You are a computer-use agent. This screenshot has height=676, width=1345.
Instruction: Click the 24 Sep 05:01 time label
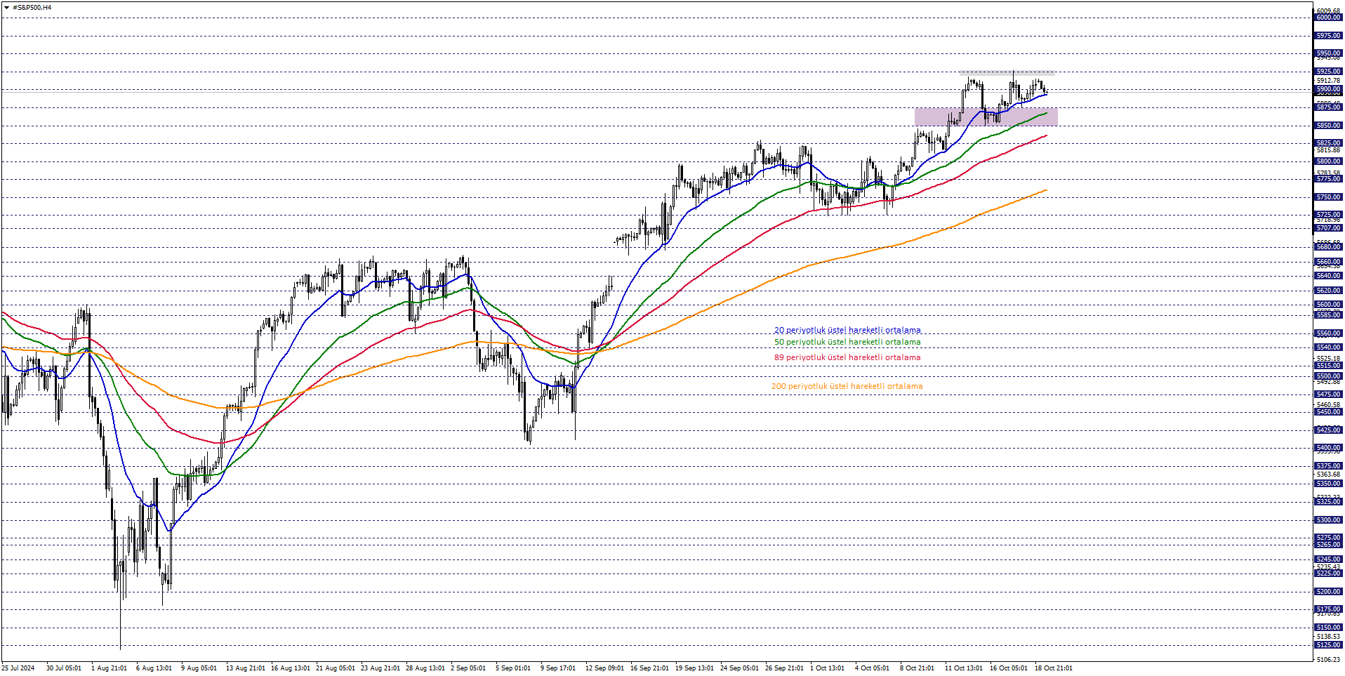pyautogui.click(x=739, y=668)
